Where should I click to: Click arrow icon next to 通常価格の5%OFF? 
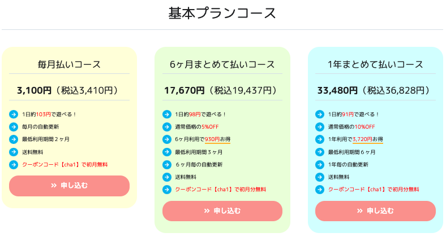click(x=166, y=127)
